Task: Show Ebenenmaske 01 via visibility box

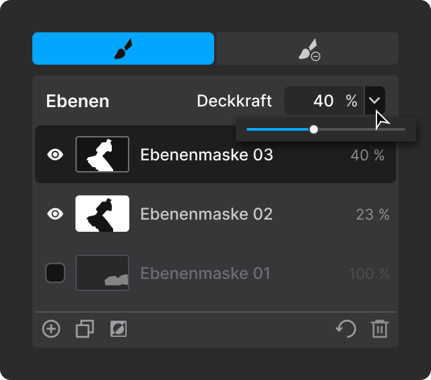Action: point(55,273)
